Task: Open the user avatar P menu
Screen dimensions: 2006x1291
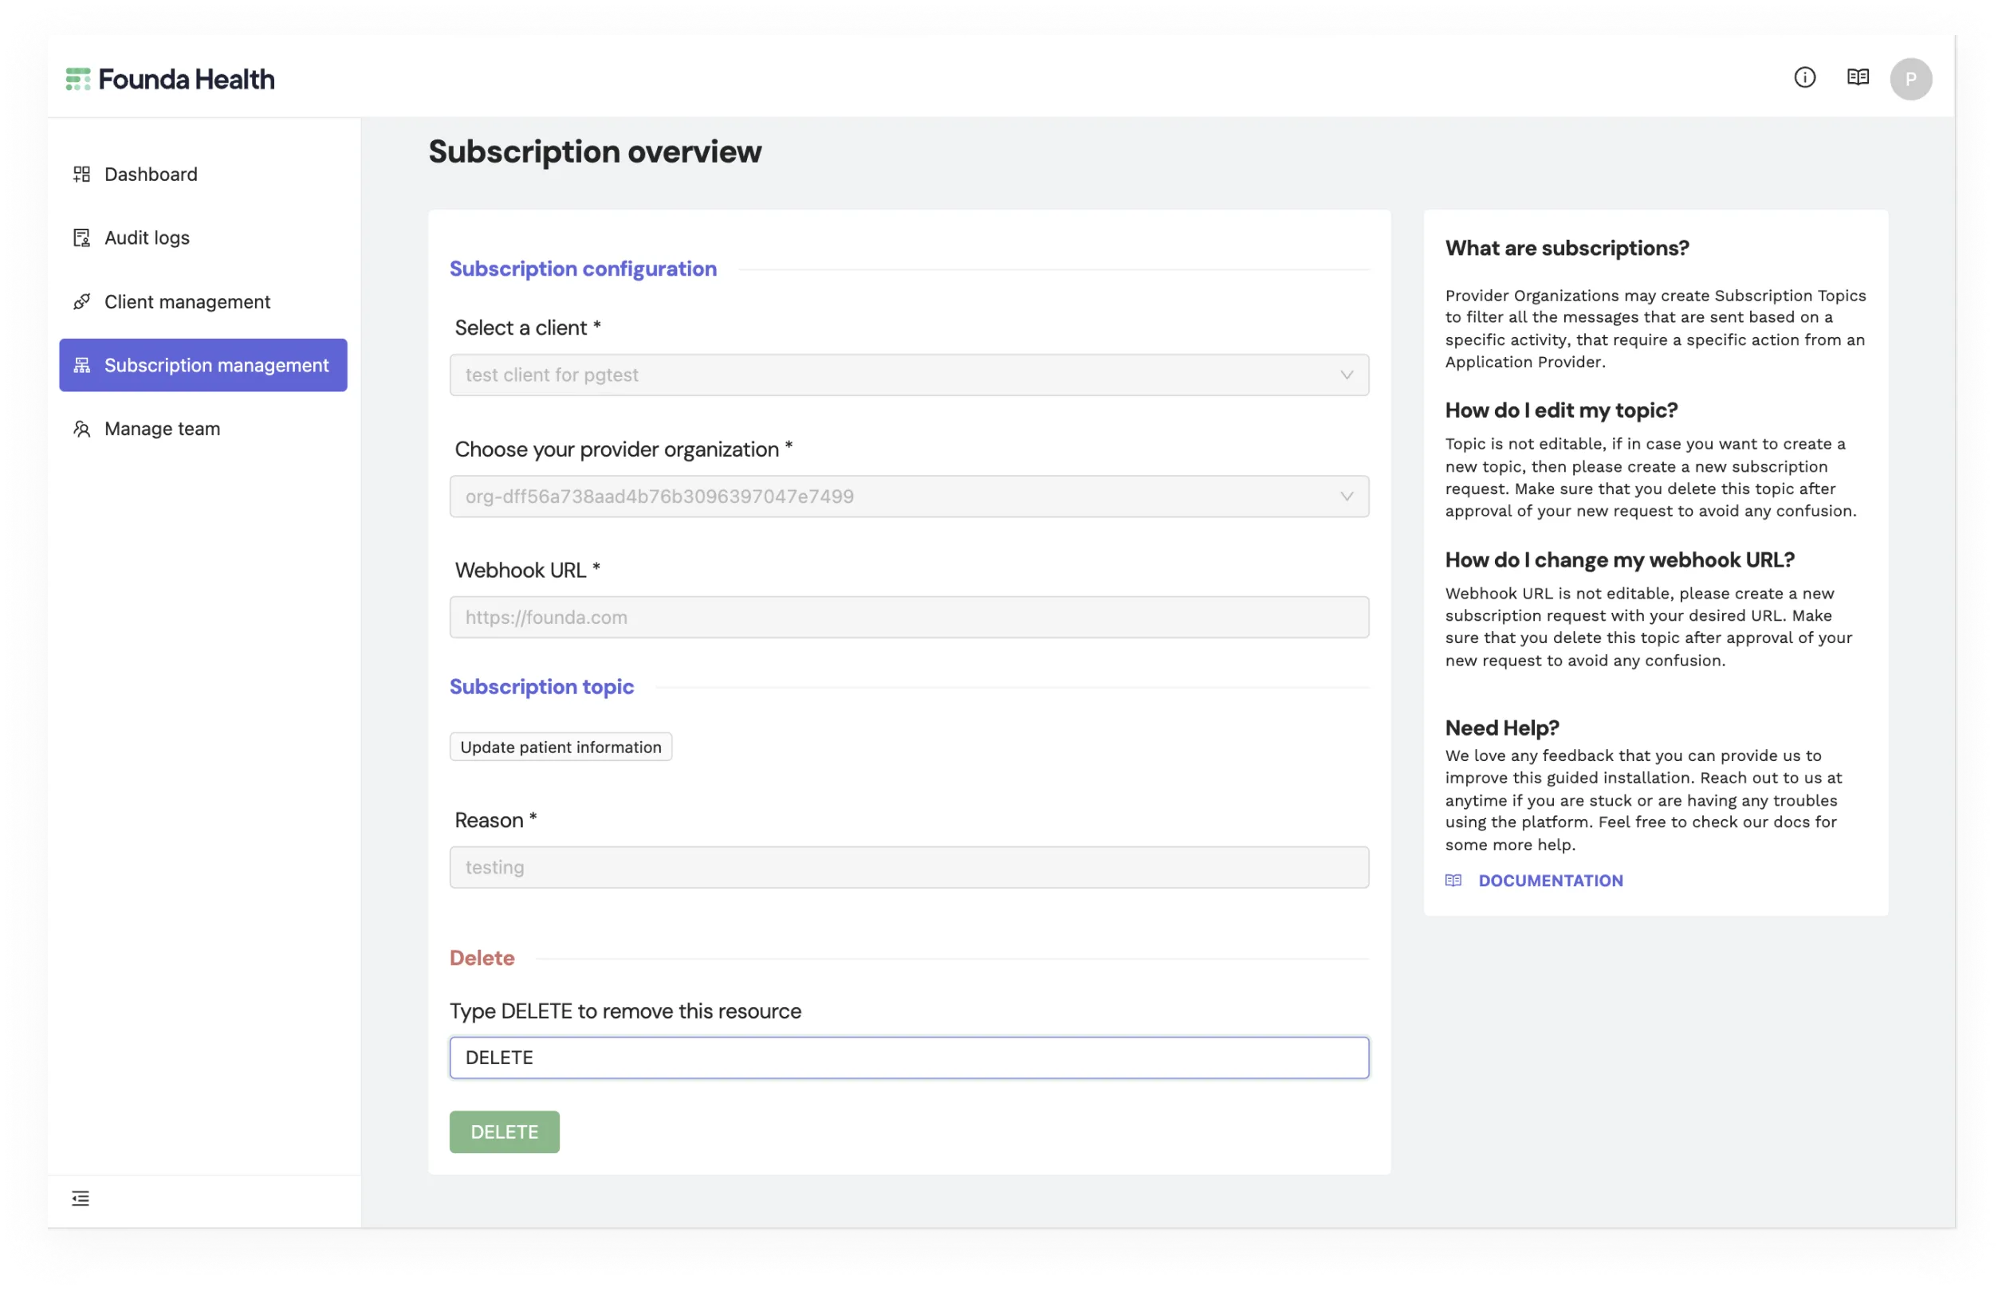Action: pyautogui.click(x=1911, y=79)
